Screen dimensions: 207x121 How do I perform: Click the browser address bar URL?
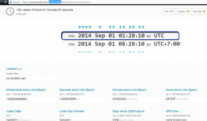pyautogui.click(x=57, y=2)
